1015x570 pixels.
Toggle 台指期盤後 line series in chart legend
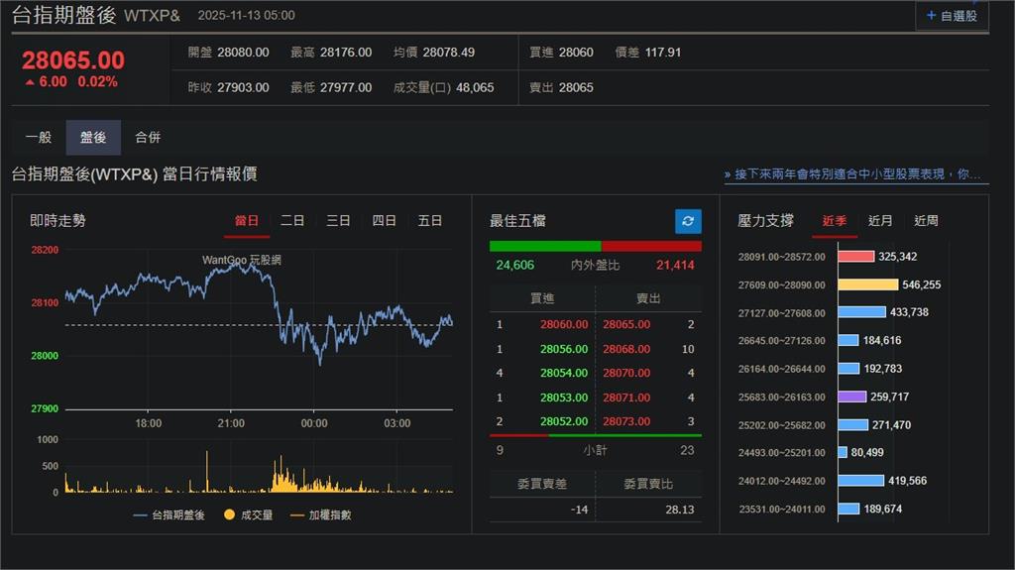click(x=169, y=515)
